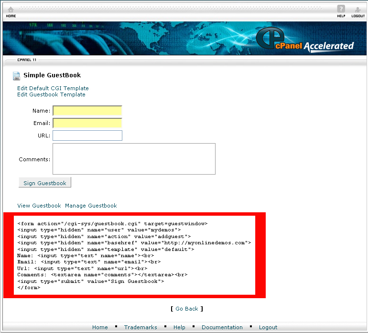
Task: Click the Home house icon
Action: [11, 10]
